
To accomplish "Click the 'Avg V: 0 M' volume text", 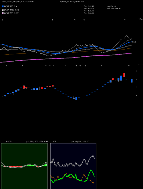I will (111, 6).
